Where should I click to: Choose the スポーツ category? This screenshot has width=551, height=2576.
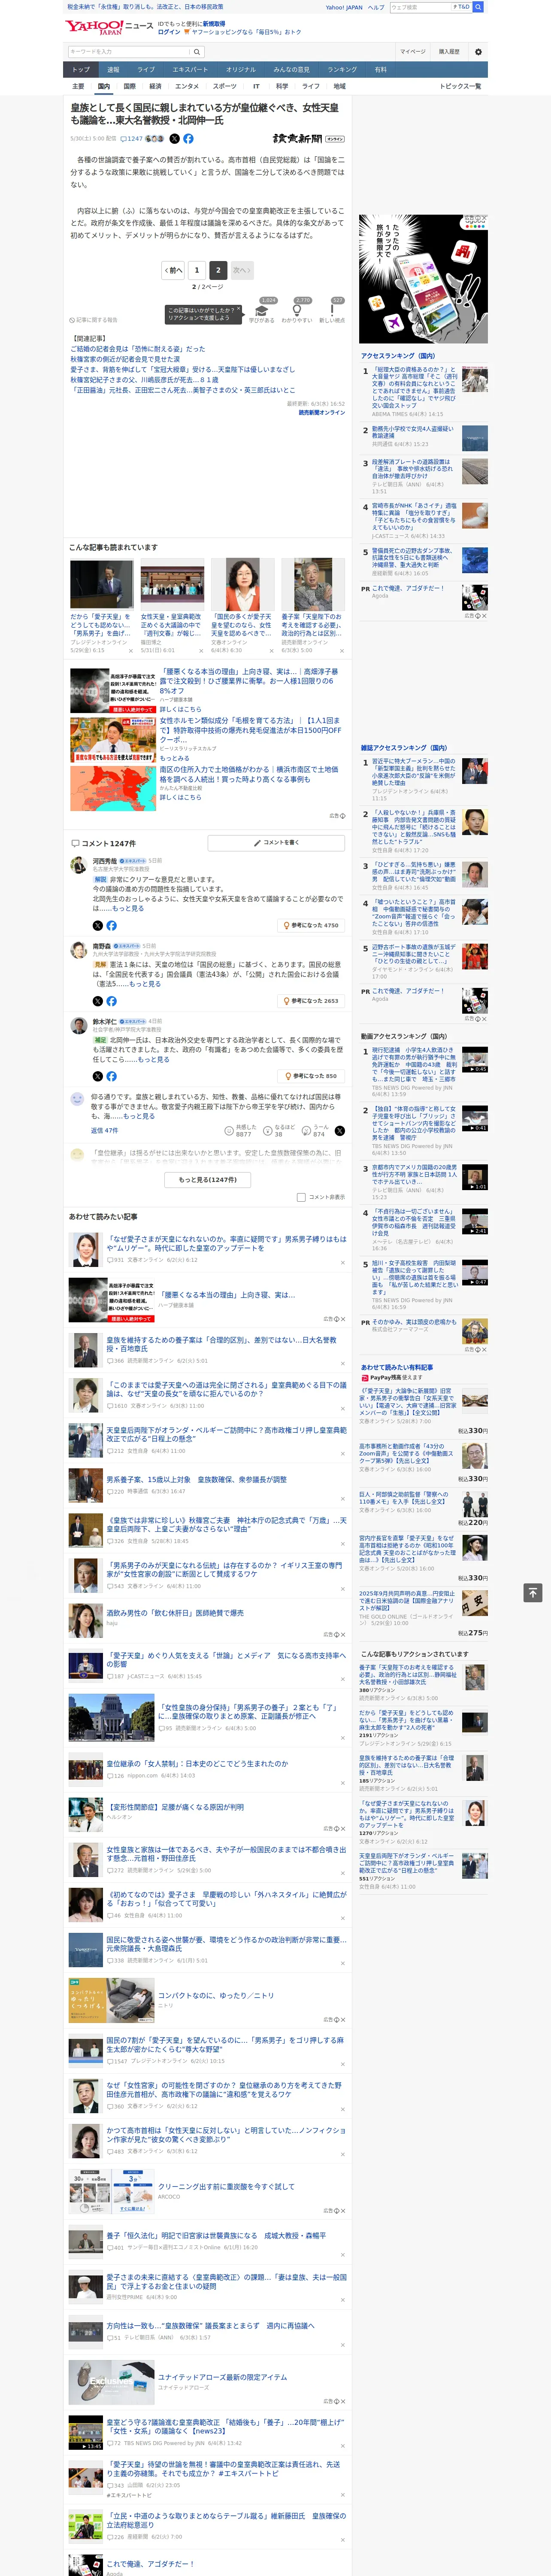pyautogui.click(x=225, y=87)
